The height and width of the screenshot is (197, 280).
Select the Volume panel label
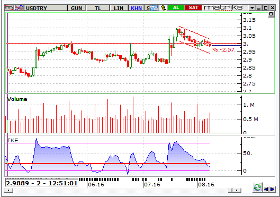17,99
